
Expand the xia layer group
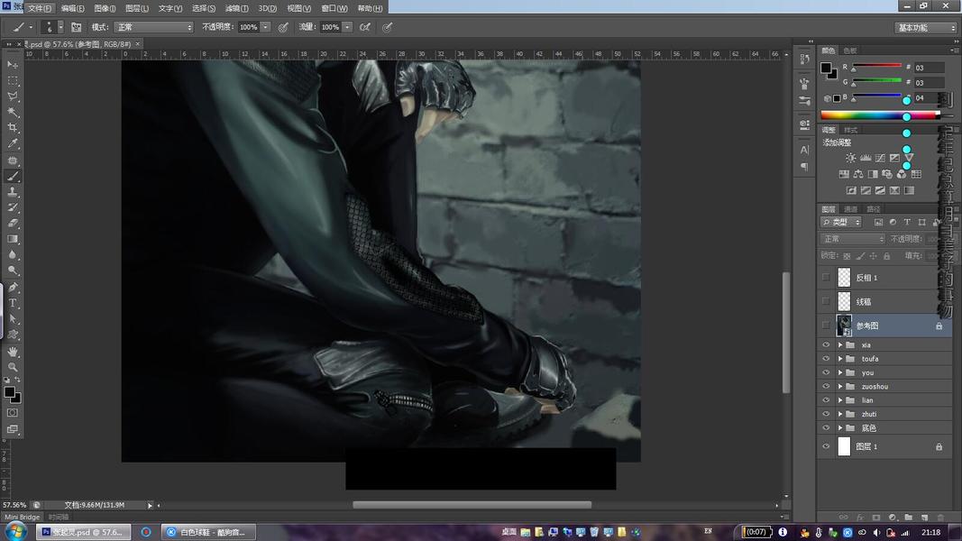(x=840, y=344)
